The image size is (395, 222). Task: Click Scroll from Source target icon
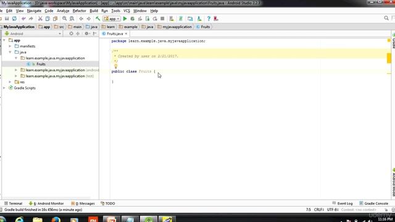(x=72, y=33)
